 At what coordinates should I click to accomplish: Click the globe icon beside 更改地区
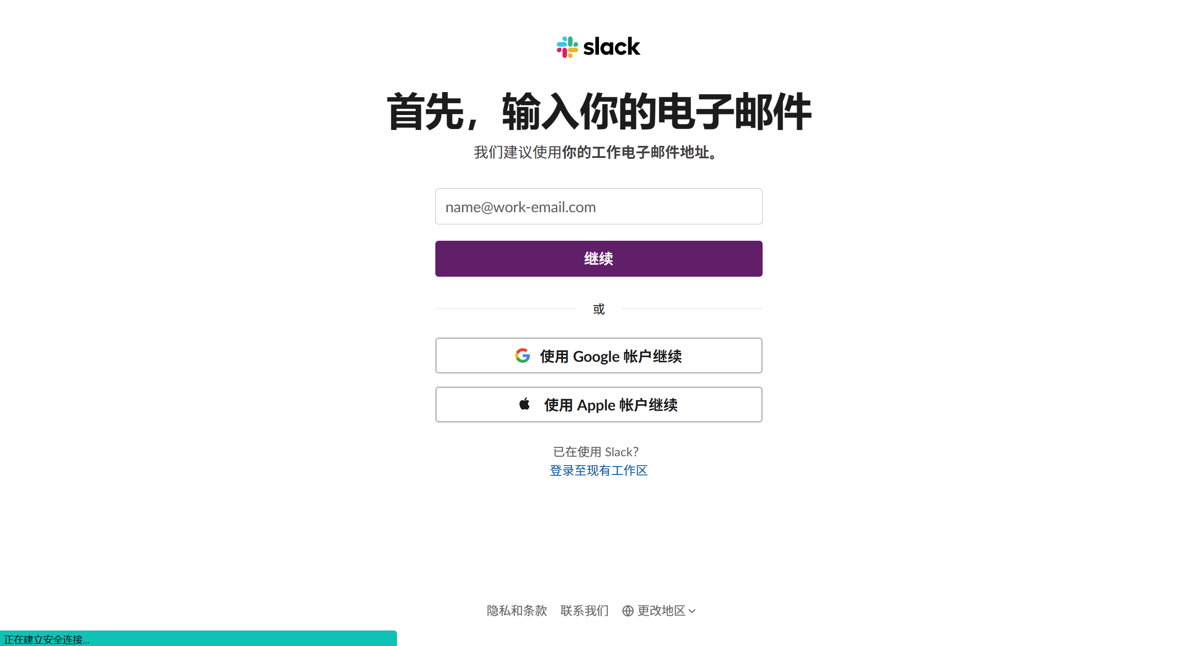point(627,611)
